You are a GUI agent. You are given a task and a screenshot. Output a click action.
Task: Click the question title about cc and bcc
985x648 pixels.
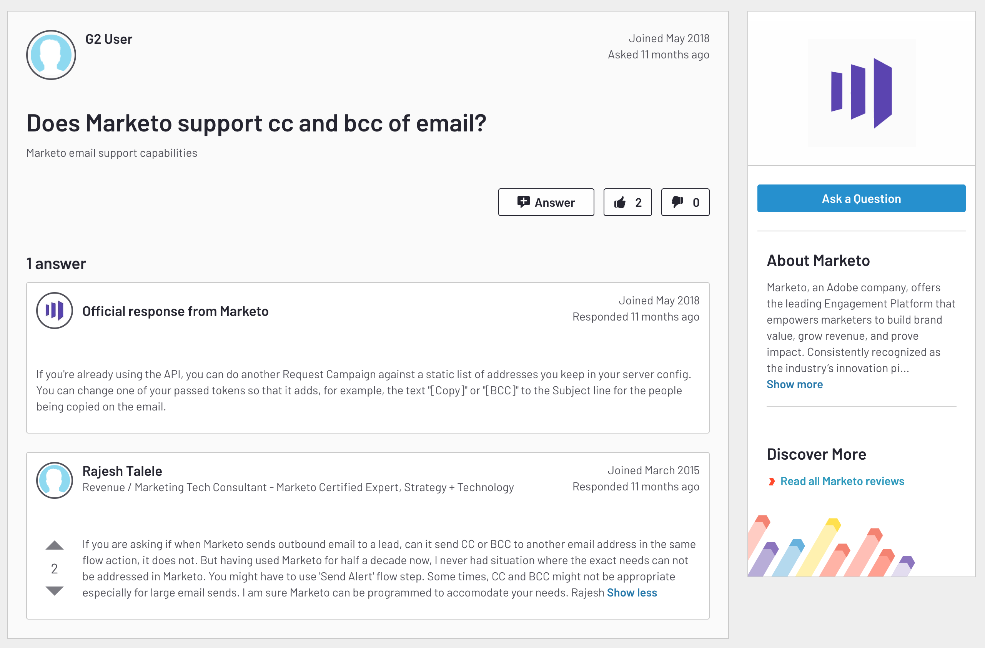(x=256, y=123)
